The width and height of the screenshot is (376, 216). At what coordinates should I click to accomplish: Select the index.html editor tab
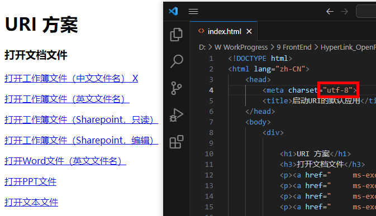(x=223, y=31)
